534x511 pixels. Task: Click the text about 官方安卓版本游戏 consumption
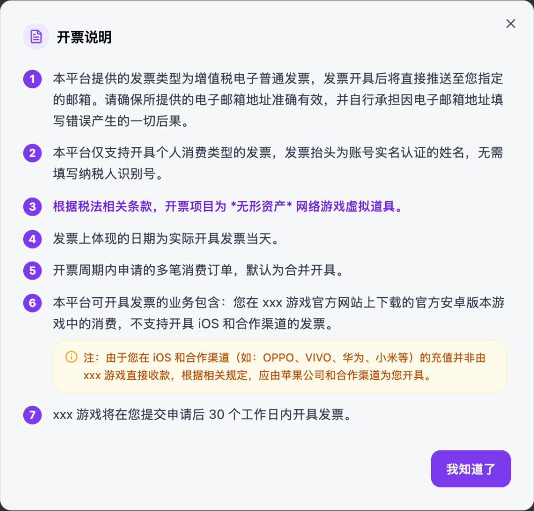pyautogui.click(x=278, y=313)
